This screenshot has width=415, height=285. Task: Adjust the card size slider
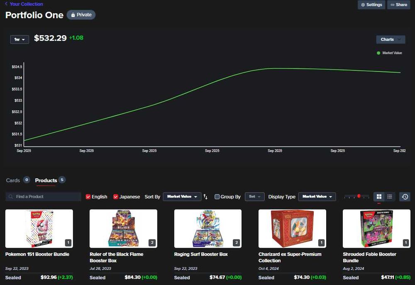(x=356, y=196)
